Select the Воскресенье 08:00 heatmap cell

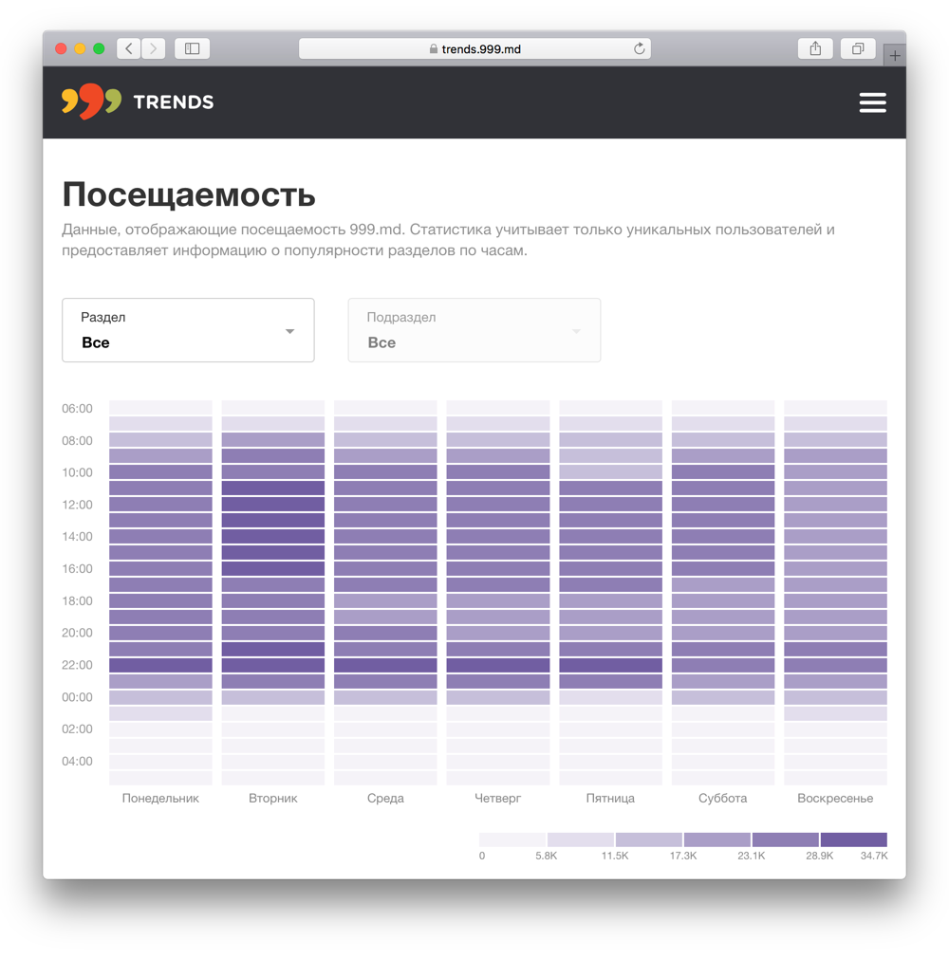[835, 439]
